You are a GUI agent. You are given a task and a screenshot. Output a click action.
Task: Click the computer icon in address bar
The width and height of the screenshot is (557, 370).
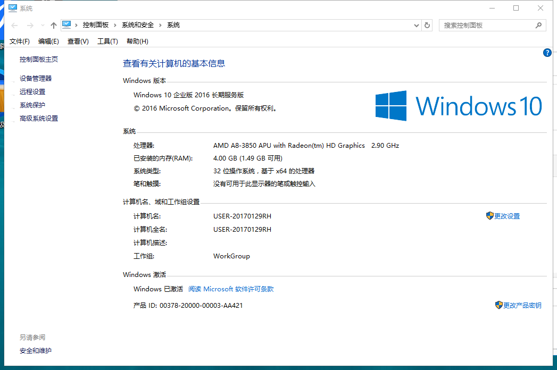point(66,24)
